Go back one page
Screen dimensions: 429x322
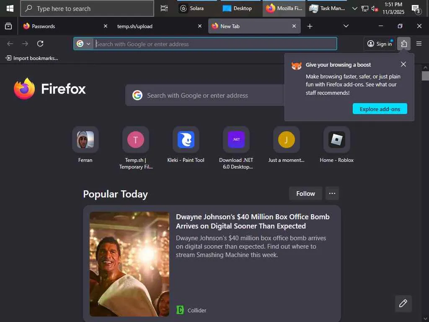tap(10, 44)
